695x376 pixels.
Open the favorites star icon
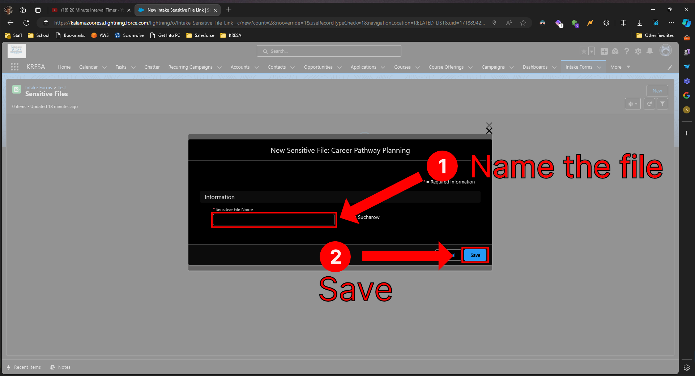(x=584, y=51)
